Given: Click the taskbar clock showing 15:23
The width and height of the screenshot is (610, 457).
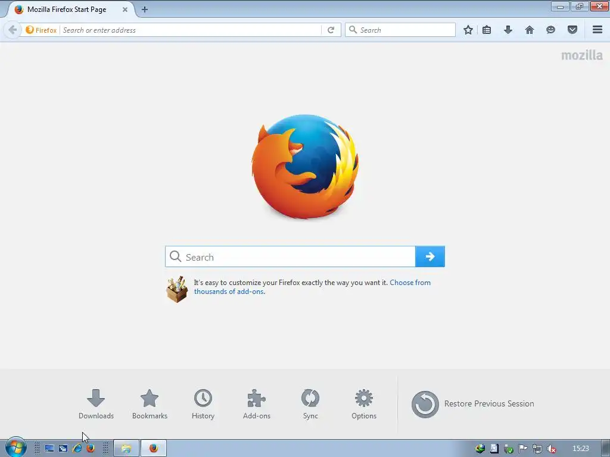Looking at the screenshot, I should coord(581,449).
